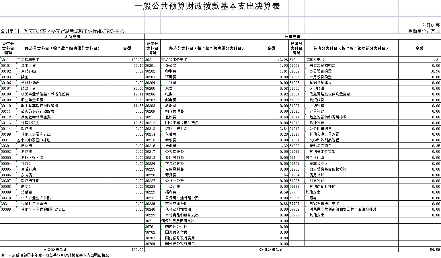Select the 抚恤金 cell
Viewport: 441px width, 258px height.
tap(63, 163)
